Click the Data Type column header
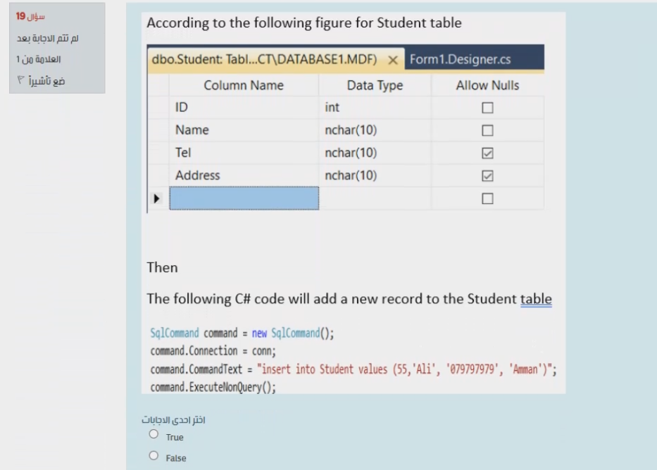The width and height of the screenshot is (657, 470). coord(374,85)
